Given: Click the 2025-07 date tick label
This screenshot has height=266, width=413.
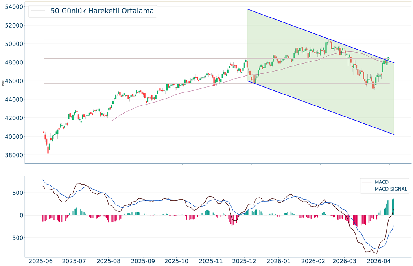Looking at the screenshot, I should pos(75,260).
